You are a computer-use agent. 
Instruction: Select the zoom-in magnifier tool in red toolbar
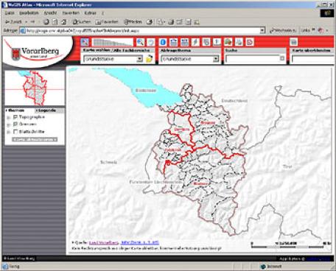click(x=140, y=42)
